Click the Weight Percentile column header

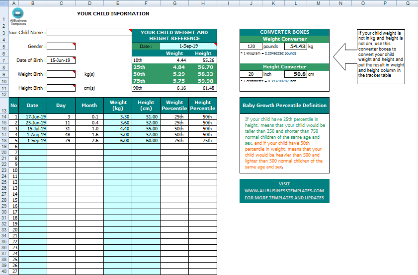pos(174,106)
